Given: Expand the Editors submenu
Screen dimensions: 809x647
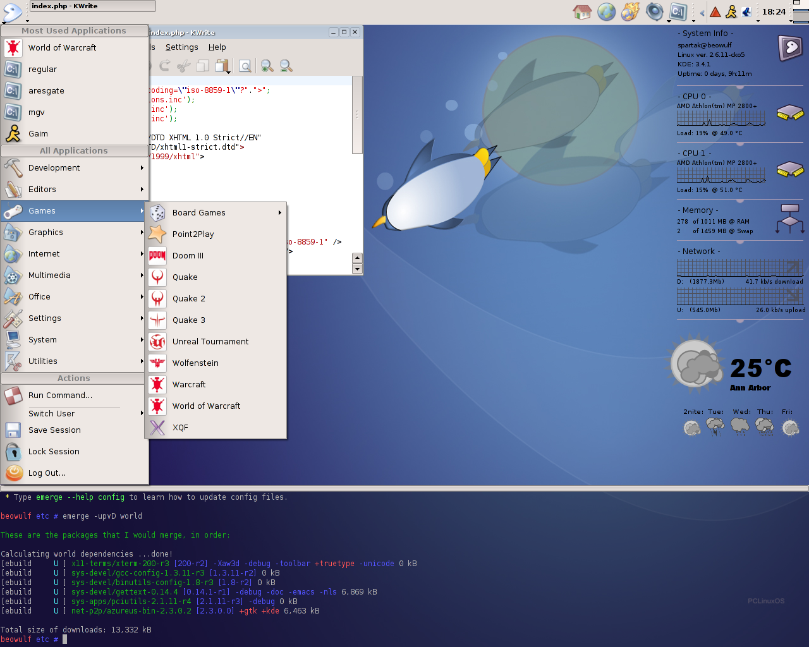Looking at the screenshot, I should point(75,189).
